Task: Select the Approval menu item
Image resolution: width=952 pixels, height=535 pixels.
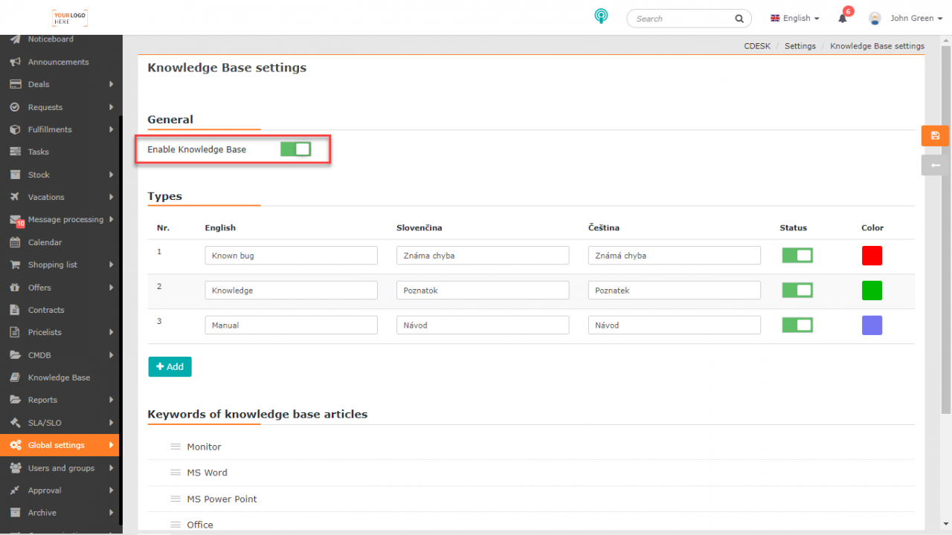Action: (59, 490)
